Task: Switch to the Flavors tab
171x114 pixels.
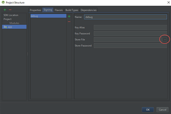Action: point(59,10)
